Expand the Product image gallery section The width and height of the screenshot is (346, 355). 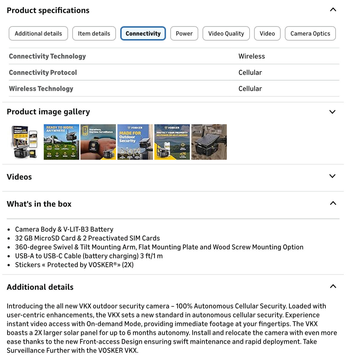(x=332, y=112)
